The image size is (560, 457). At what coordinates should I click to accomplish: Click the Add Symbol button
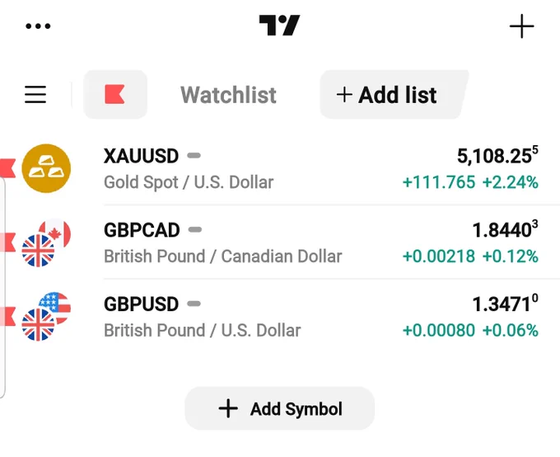pyautogui.click(x=280, y=408)
